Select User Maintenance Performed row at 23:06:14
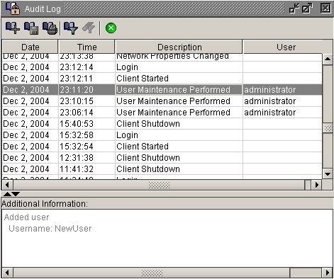Screen dimensions: 334x279 pyautogui.click(x=162, y=113)
